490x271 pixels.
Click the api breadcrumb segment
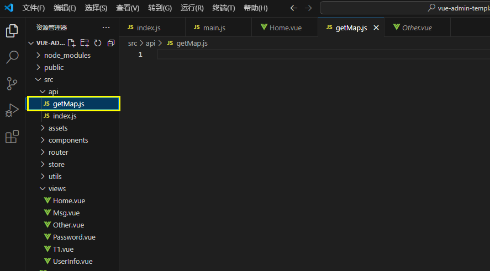point(150,44)
